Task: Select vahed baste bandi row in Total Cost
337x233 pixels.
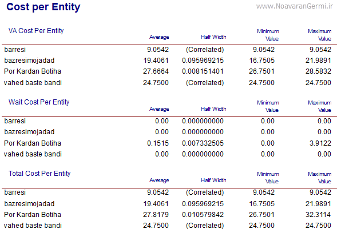Action: coord(168,226)
